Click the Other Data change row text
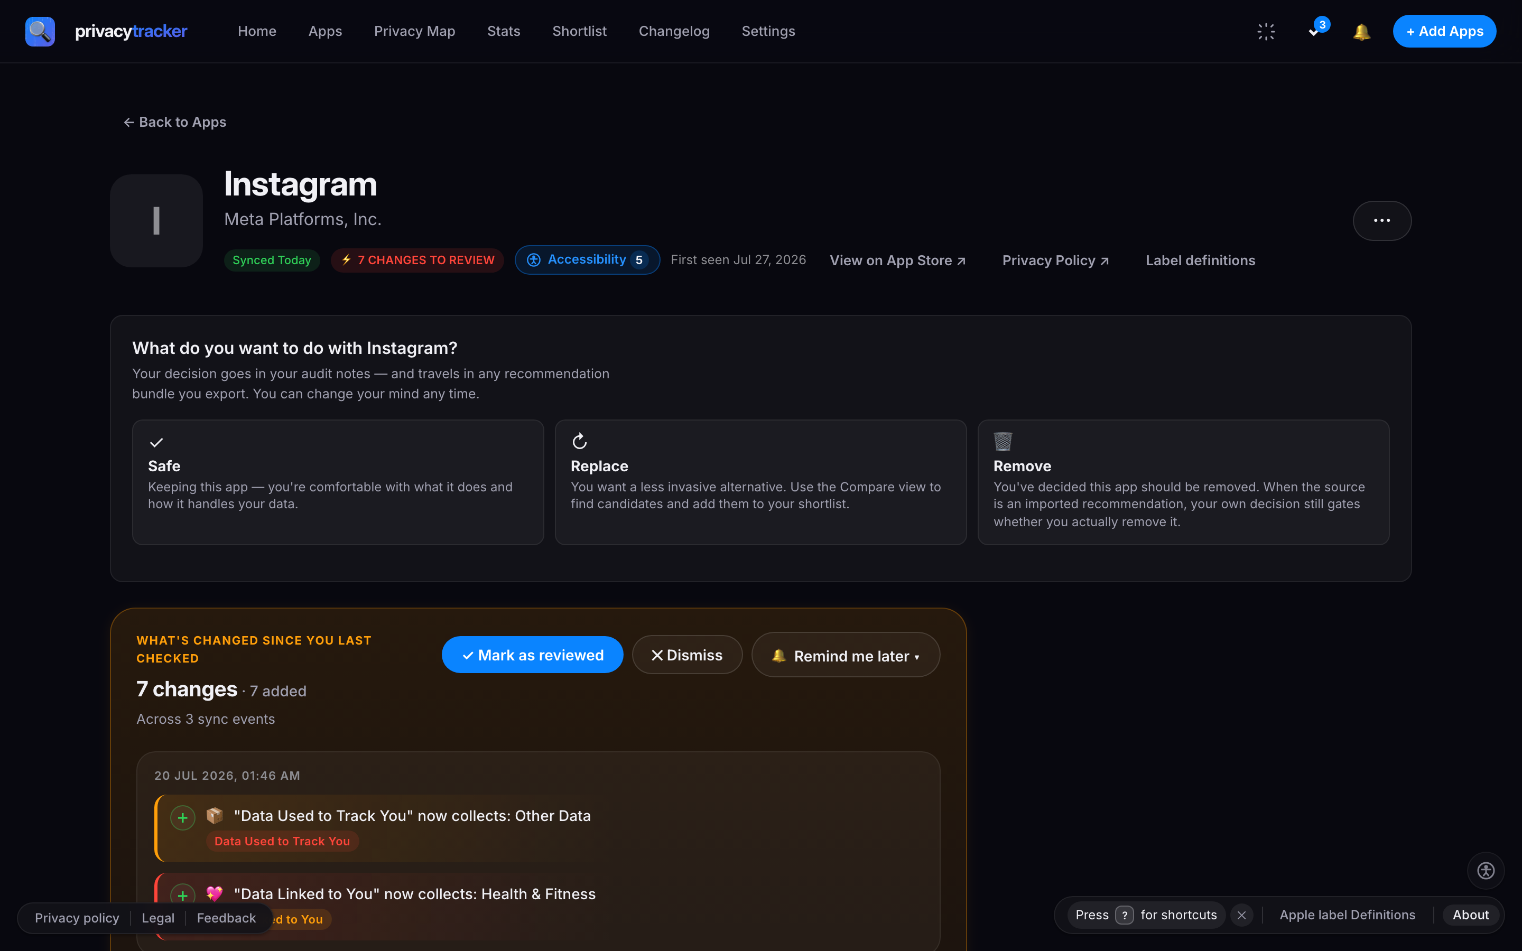Screen dimensions: 1522x951 [412, 816]
